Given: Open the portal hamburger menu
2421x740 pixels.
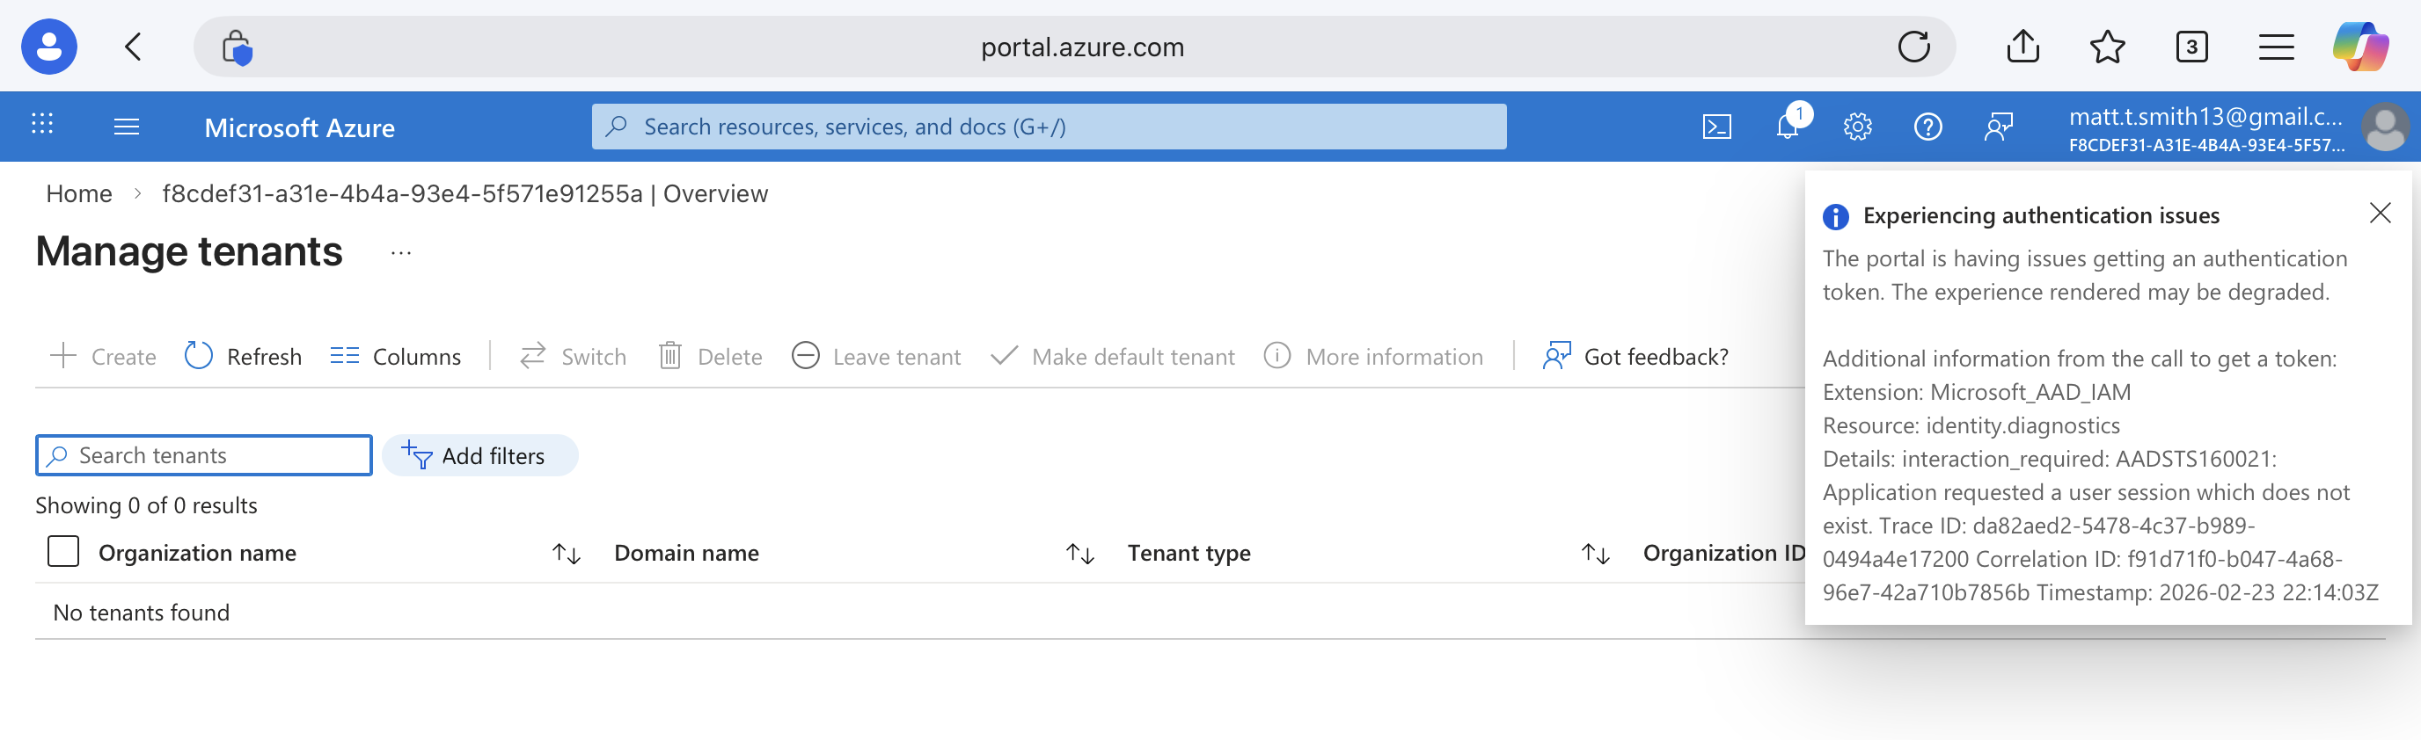Looking at the screenshot, I should pos(126,127).
